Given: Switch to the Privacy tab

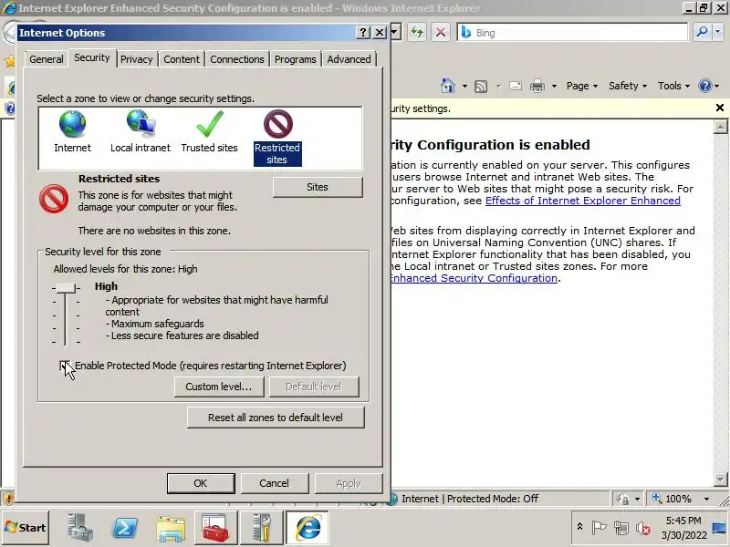Looking at the screenshot, I should tap(136, 59).
